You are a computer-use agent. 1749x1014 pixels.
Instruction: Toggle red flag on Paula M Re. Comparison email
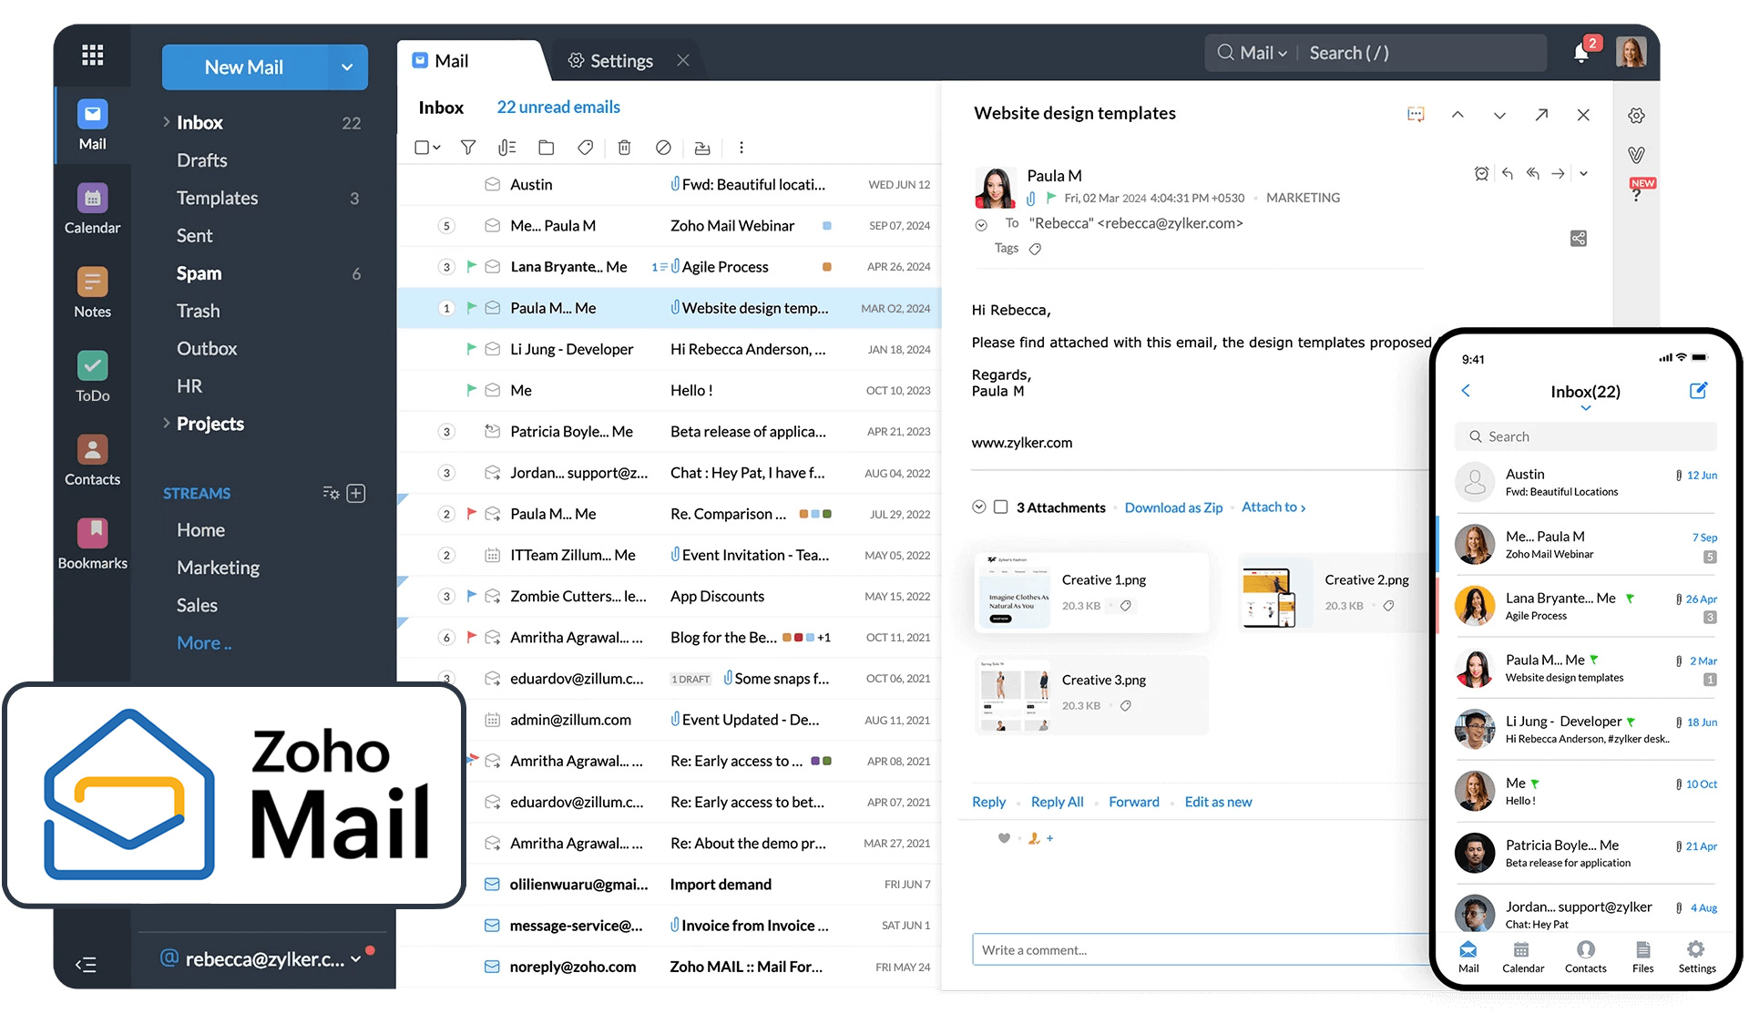tap(471, 513)
